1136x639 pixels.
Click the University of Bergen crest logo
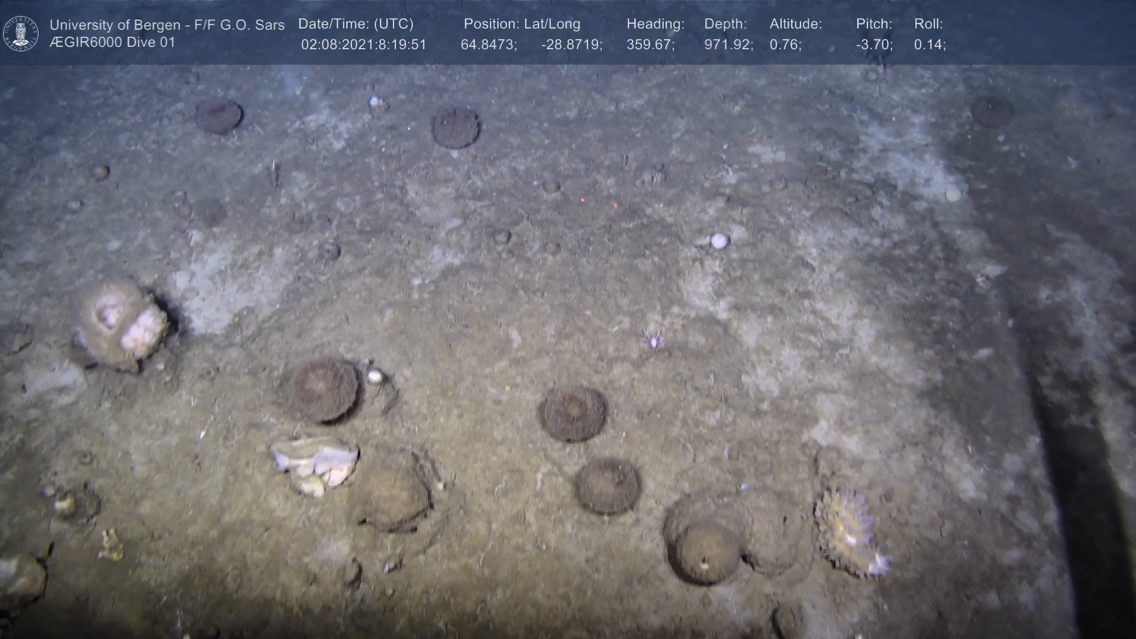21,33
